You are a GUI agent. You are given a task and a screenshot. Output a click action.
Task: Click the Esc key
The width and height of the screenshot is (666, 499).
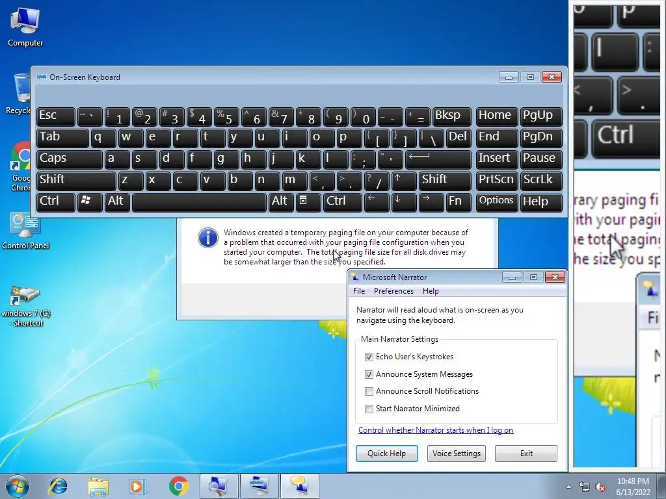click(x=56, y=117)
